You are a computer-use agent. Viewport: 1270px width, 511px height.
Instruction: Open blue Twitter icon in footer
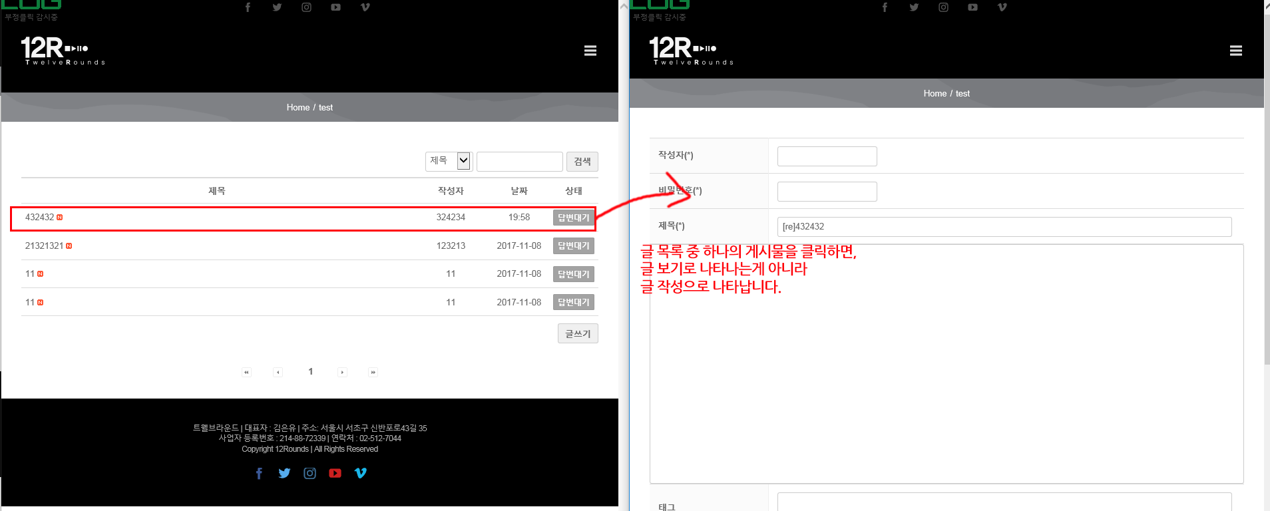pos(284,473)
